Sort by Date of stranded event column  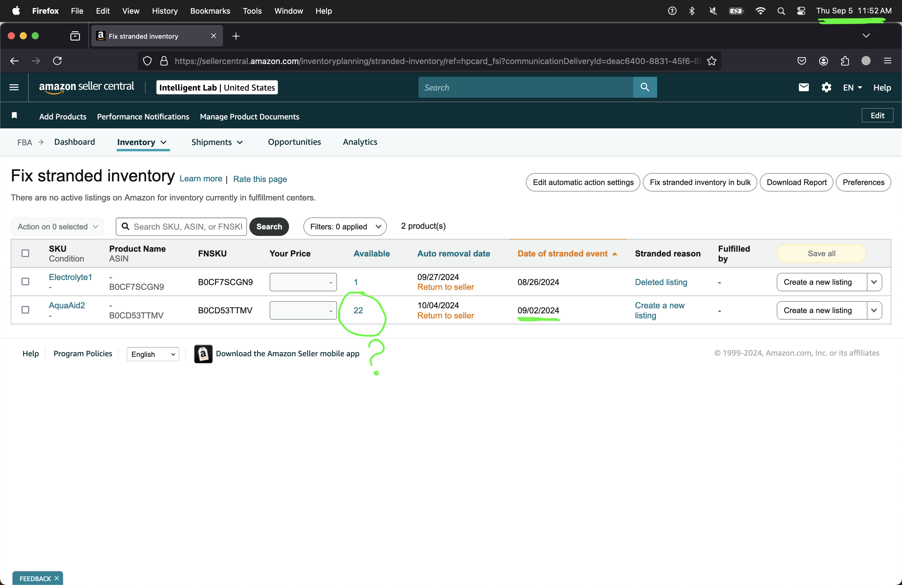567,253
